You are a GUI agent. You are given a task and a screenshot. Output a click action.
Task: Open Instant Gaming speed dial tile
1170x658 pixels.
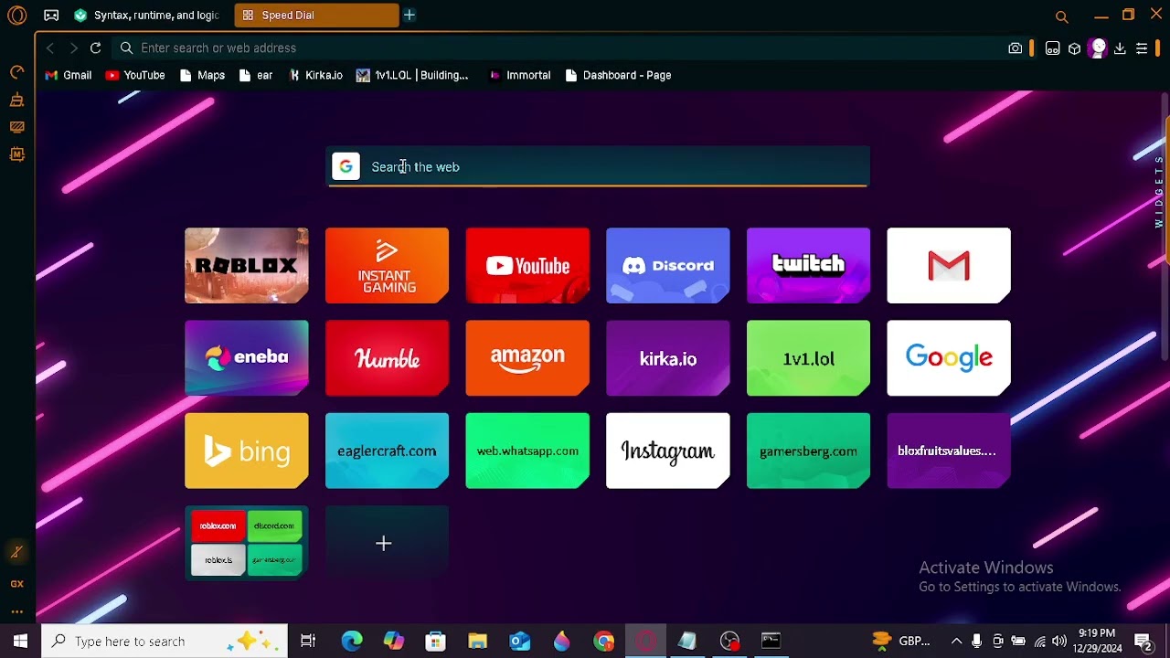tap(387, 265)
